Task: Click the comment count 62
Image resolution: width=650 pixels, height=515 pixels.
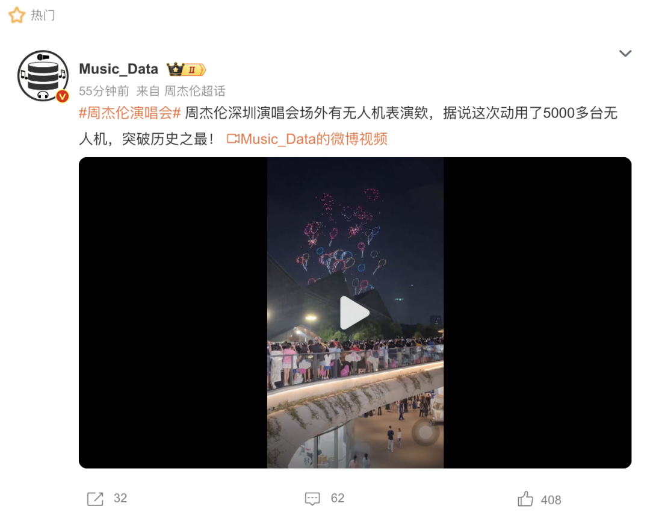Action: [x=338, y=498]
